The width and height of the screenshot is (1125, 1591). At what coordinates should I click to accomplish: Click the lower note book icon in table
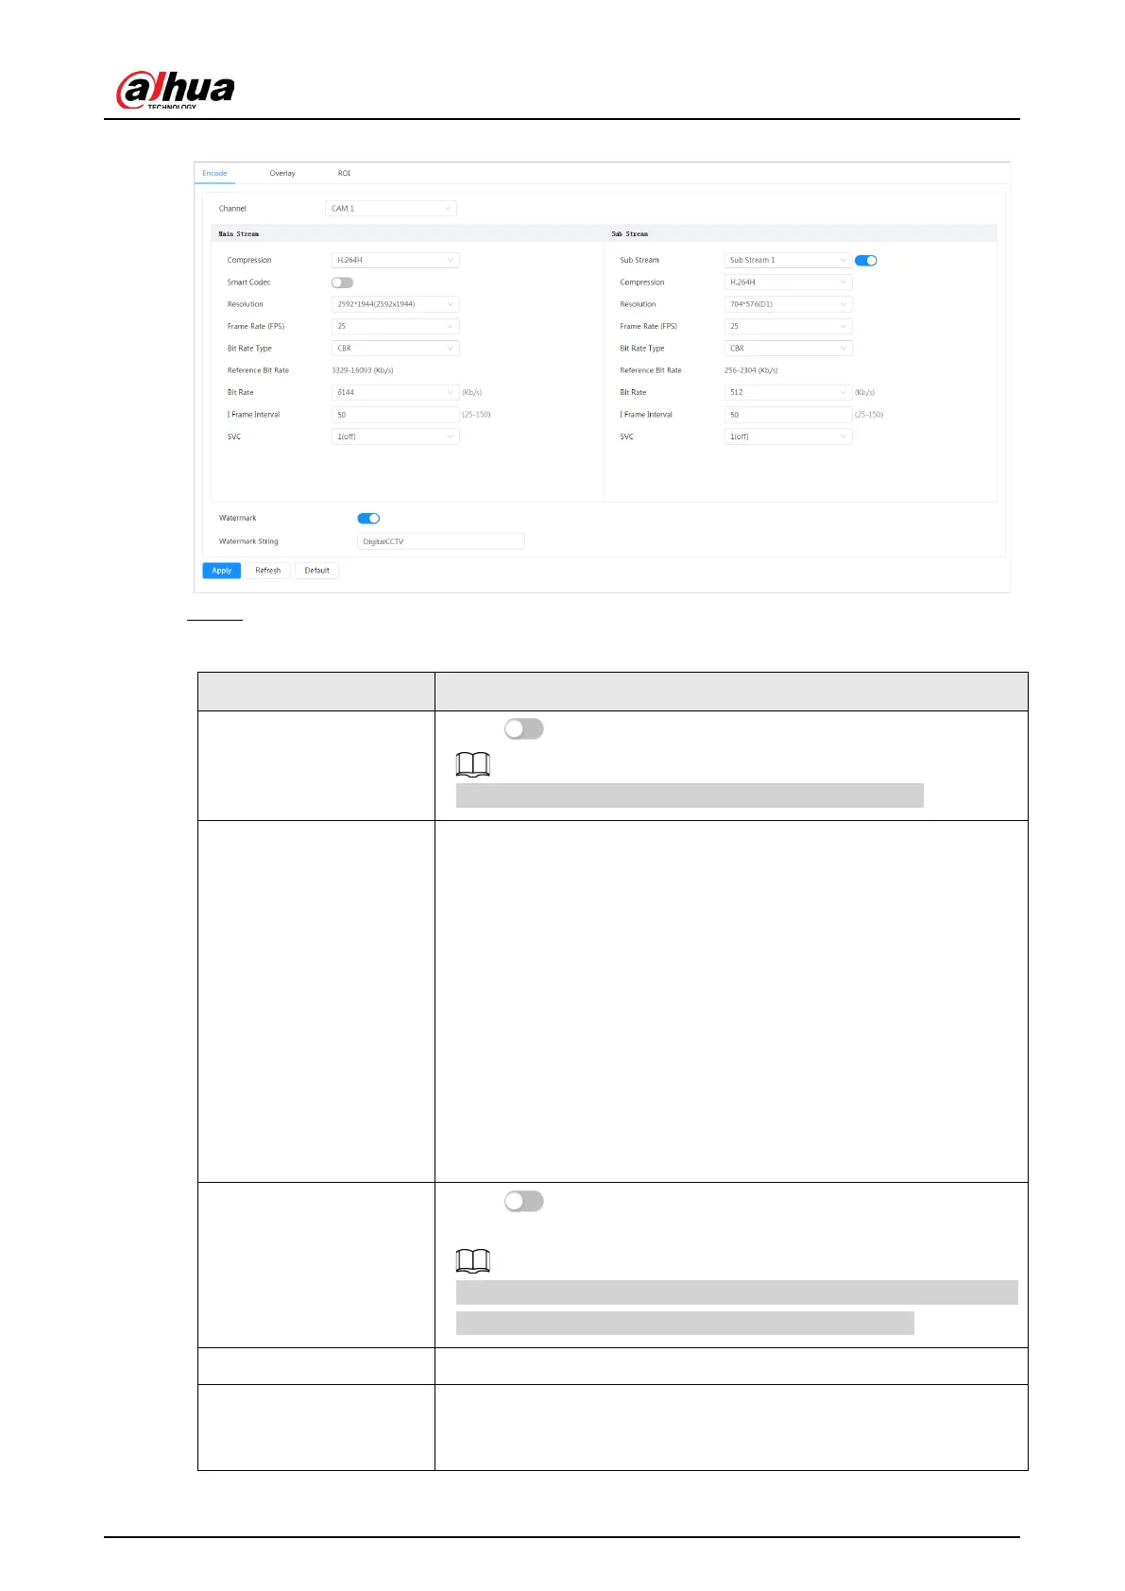tap(472, 1260)
